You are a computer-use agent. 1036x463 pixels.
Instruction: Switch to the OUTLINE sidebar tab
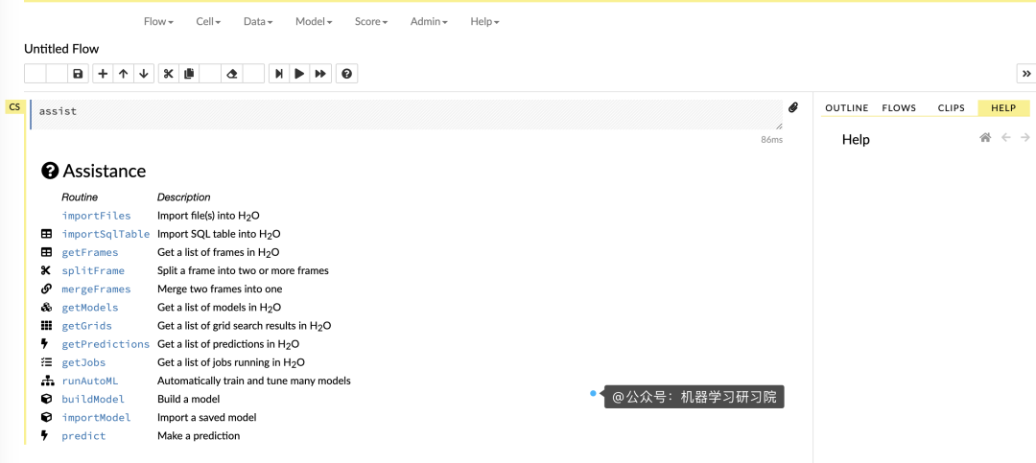(846, 107)
